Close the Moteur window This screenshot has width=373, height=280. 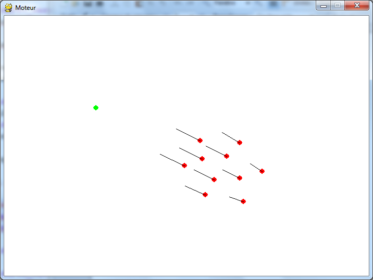(x=356, y=6)
